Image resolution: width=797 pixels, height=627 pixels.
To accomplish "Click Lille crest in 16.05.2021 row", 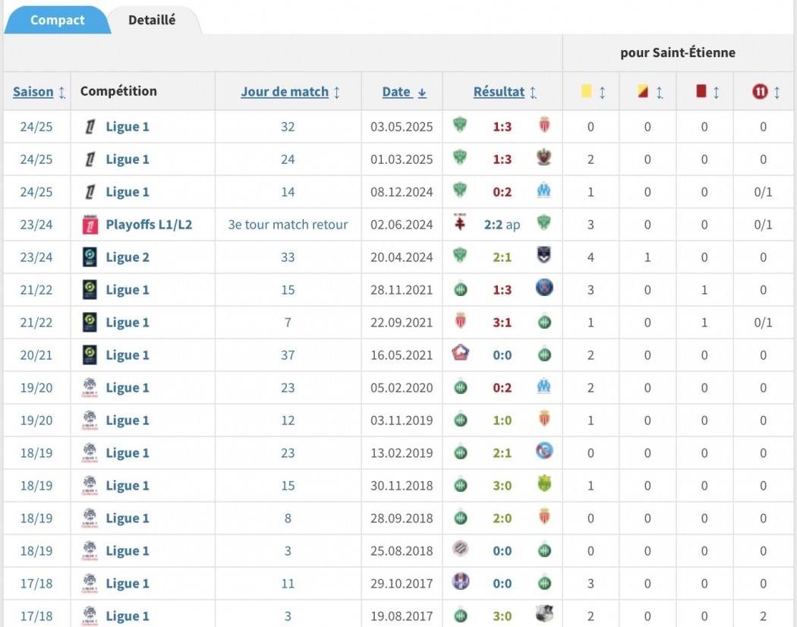I will click(460, 354).
